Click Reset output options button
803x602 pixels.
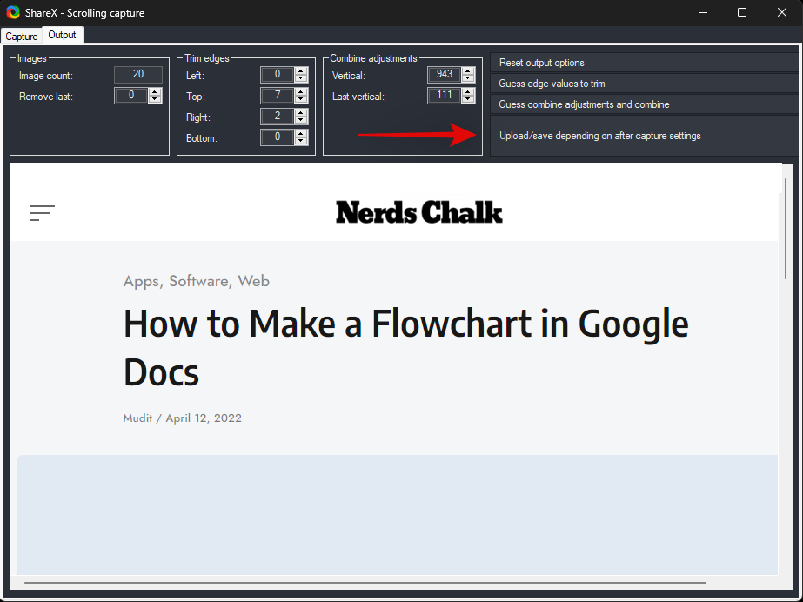point(643,63)
